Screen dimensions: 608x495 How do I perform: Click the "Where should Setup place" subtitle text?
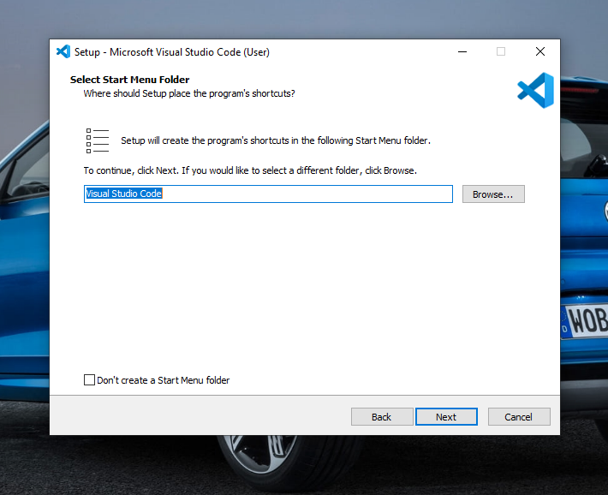coord(188,93)
